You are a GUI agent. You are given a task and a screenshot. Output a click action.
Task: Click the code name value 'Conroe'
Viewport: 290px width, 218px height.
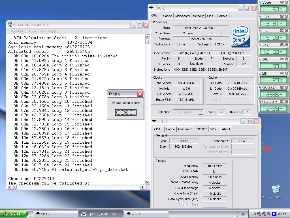click(188, 33)
